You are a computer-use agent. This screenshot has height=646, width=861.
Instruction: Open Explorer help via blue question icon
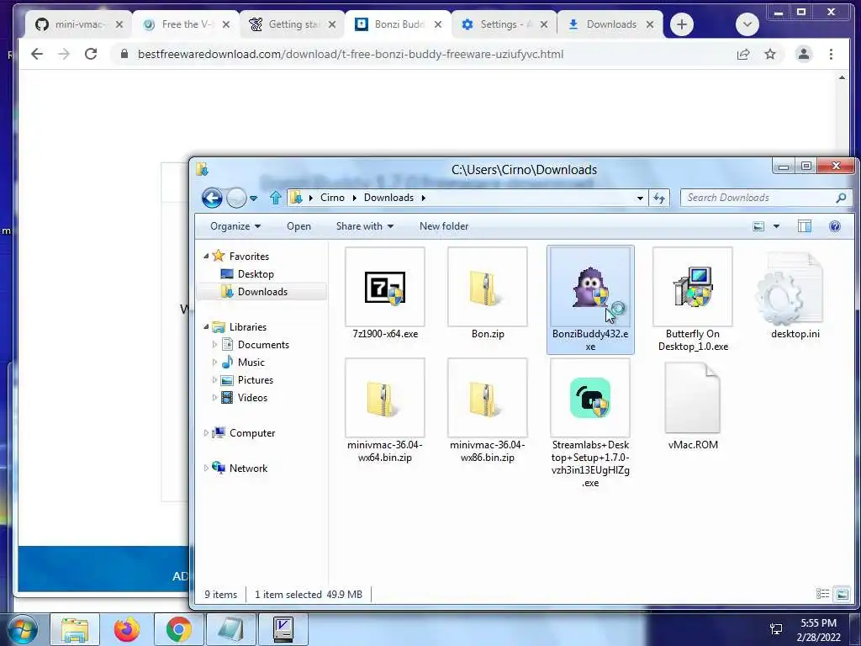pyautogui.click(x=835, y=226)
